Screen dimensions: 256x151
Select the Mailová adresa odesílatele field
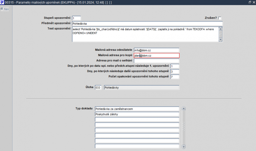pos(156,50)
